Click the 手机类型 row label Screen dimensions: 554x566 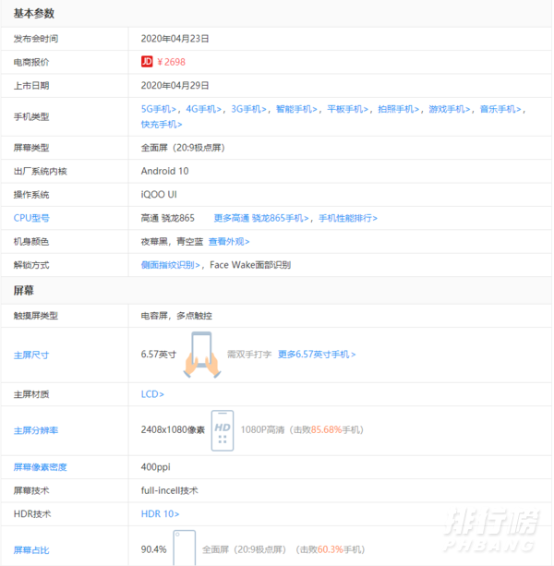31,116
